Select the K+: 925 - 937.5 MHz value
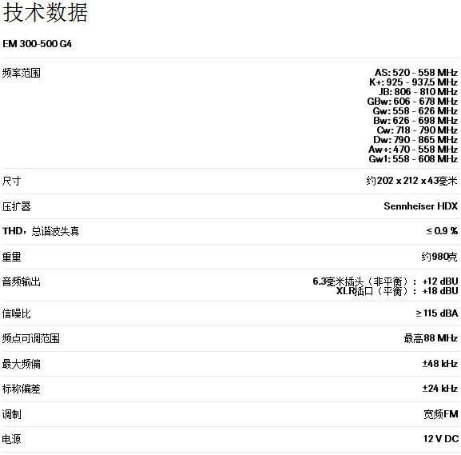Image resolution: width=461 pixels, height=455 pixels. tap(413, 82)
